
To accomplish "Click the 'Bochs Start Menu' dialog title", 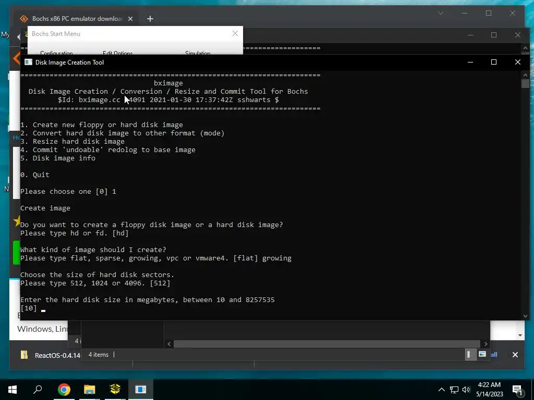I will click(x=56, y=34).
